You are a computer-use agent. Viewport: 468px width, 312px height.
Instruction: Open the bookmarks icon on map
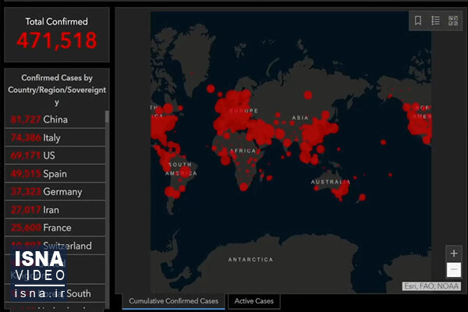[418, 20]
